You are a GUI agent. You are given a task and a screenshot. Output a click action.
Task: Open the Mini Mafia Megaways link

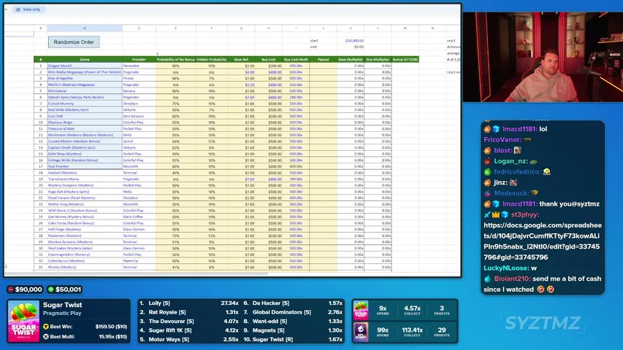tap(85, 72)
